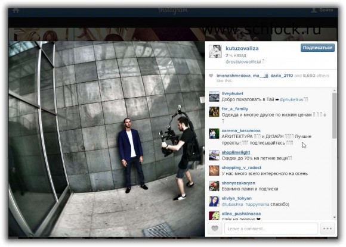Open livephuket commenter avatar
346x247 pixels.
[x=214, y=96]
